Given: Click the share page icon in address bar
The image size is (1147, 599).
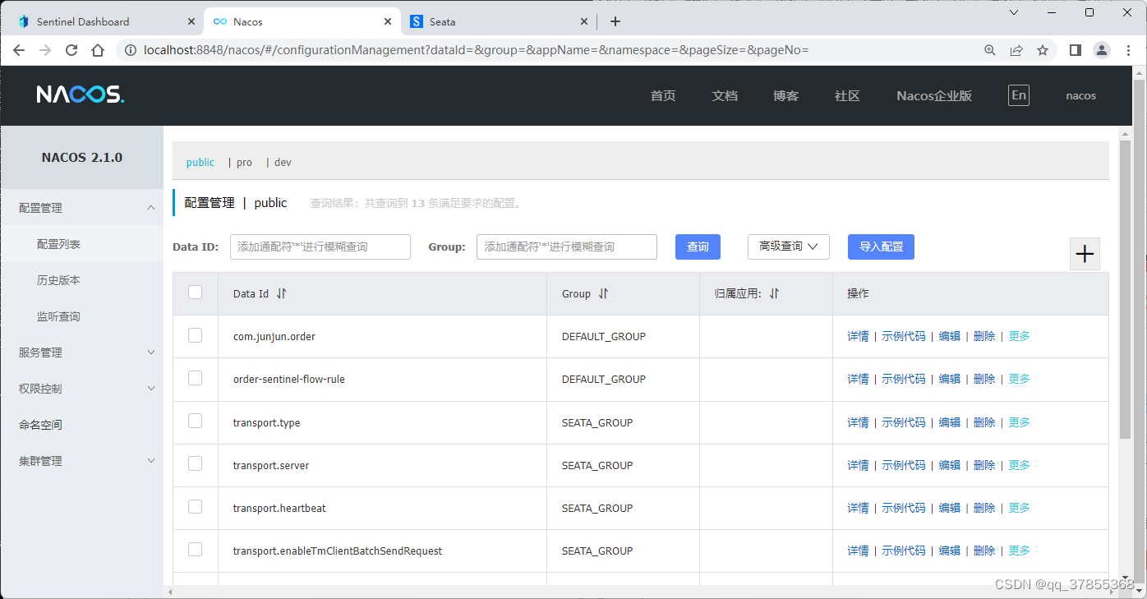Looking at the screenshot, I should click(1016, 50).
